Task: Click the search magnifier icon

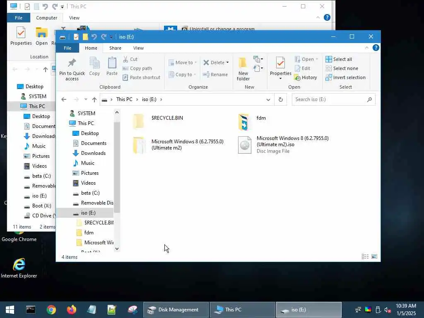Action: pyautogui.click(x=369, y=99)
